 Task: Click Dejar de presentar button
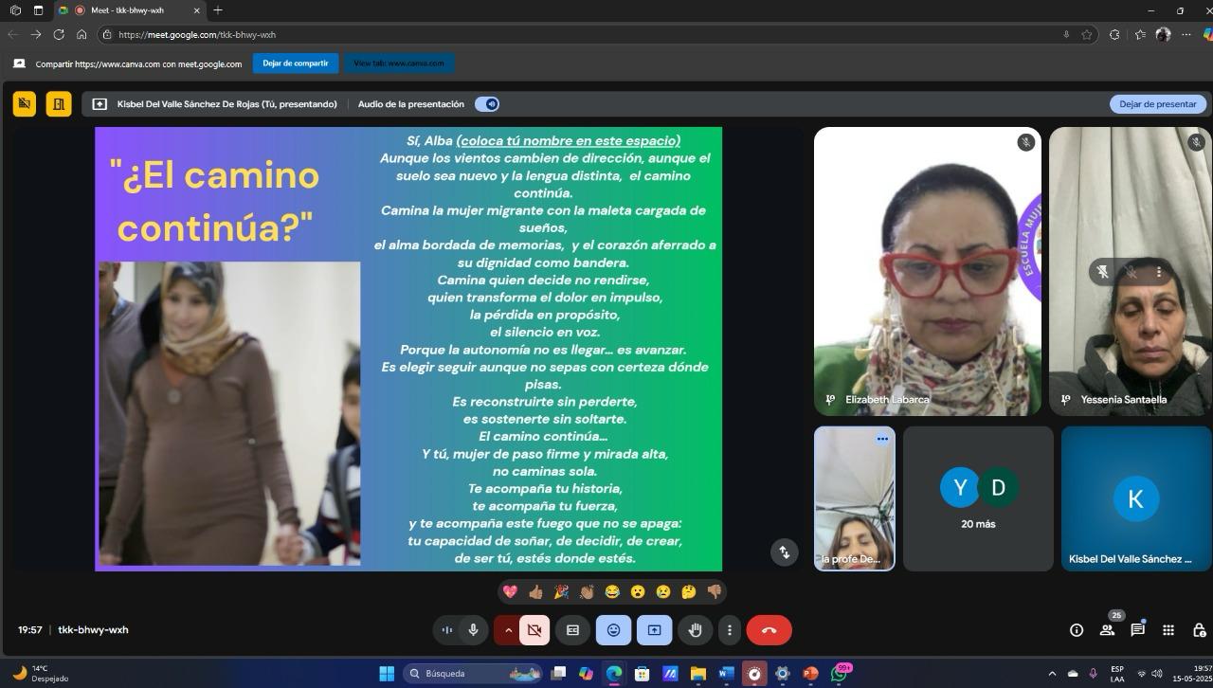point(1157,104)
